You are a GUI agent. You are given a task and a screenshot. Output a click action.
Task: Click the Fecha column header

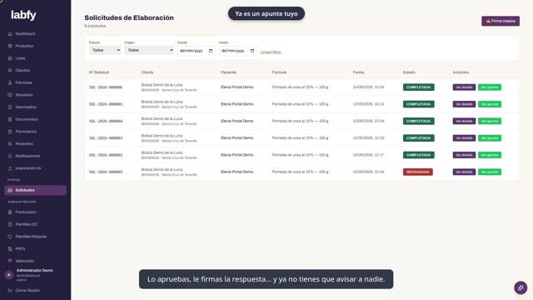358,72
